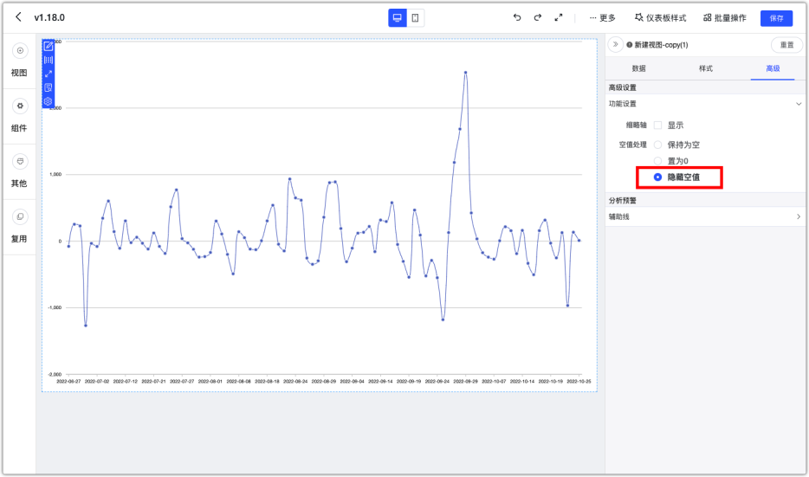
Task: Enlarge chart with the expand arrows icon
Action: click(49, 74)
